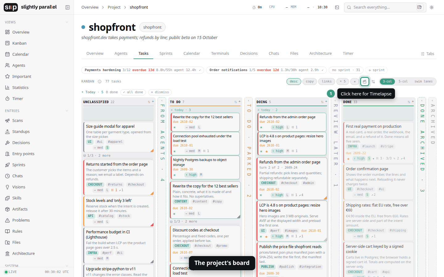The height and width of the screenshot is (277, 444).
Task: Switch theme with the sun icon
Action: point(432,7)
